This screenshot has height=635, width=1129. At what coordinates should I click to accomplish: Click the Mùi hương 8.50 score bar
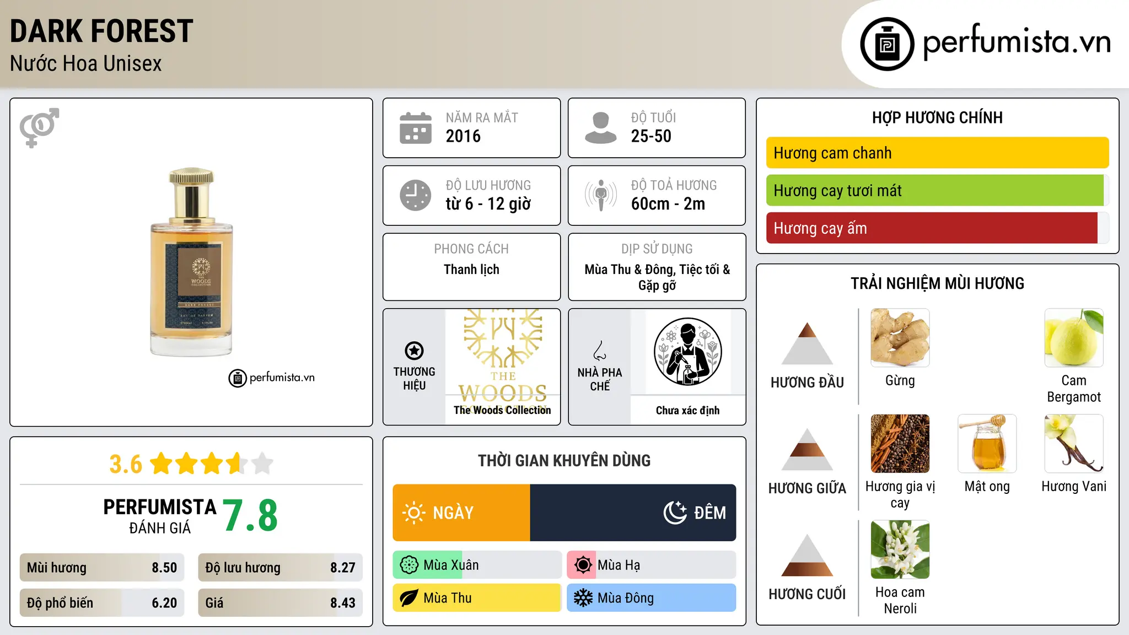[102, 568]
